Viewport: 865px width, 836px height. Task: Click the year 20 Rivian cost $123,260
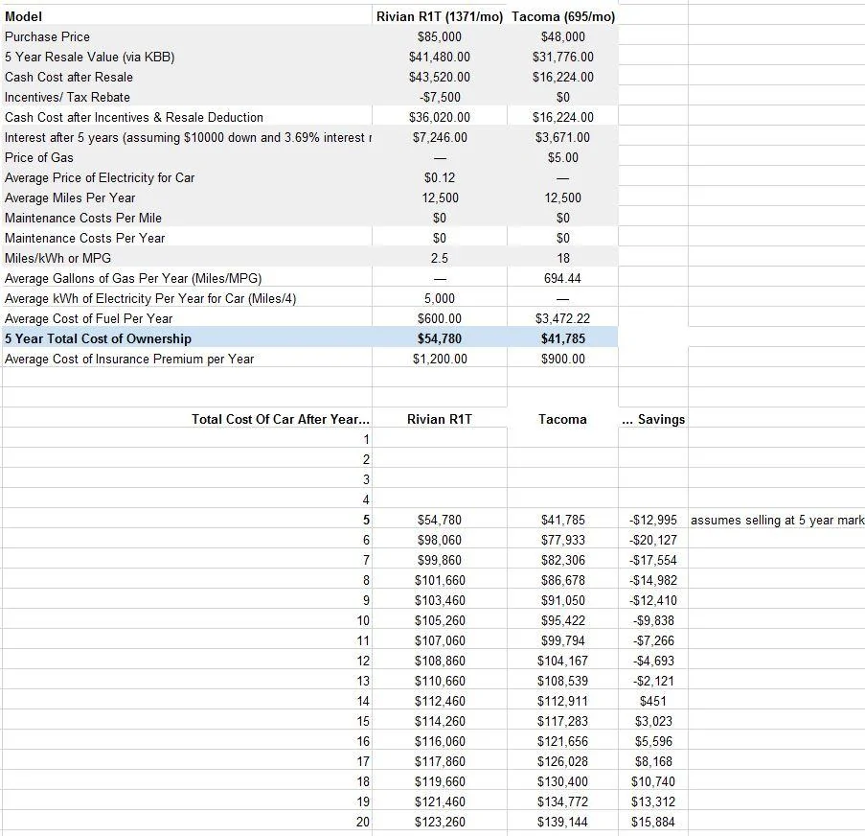click(x=439, y=823)
